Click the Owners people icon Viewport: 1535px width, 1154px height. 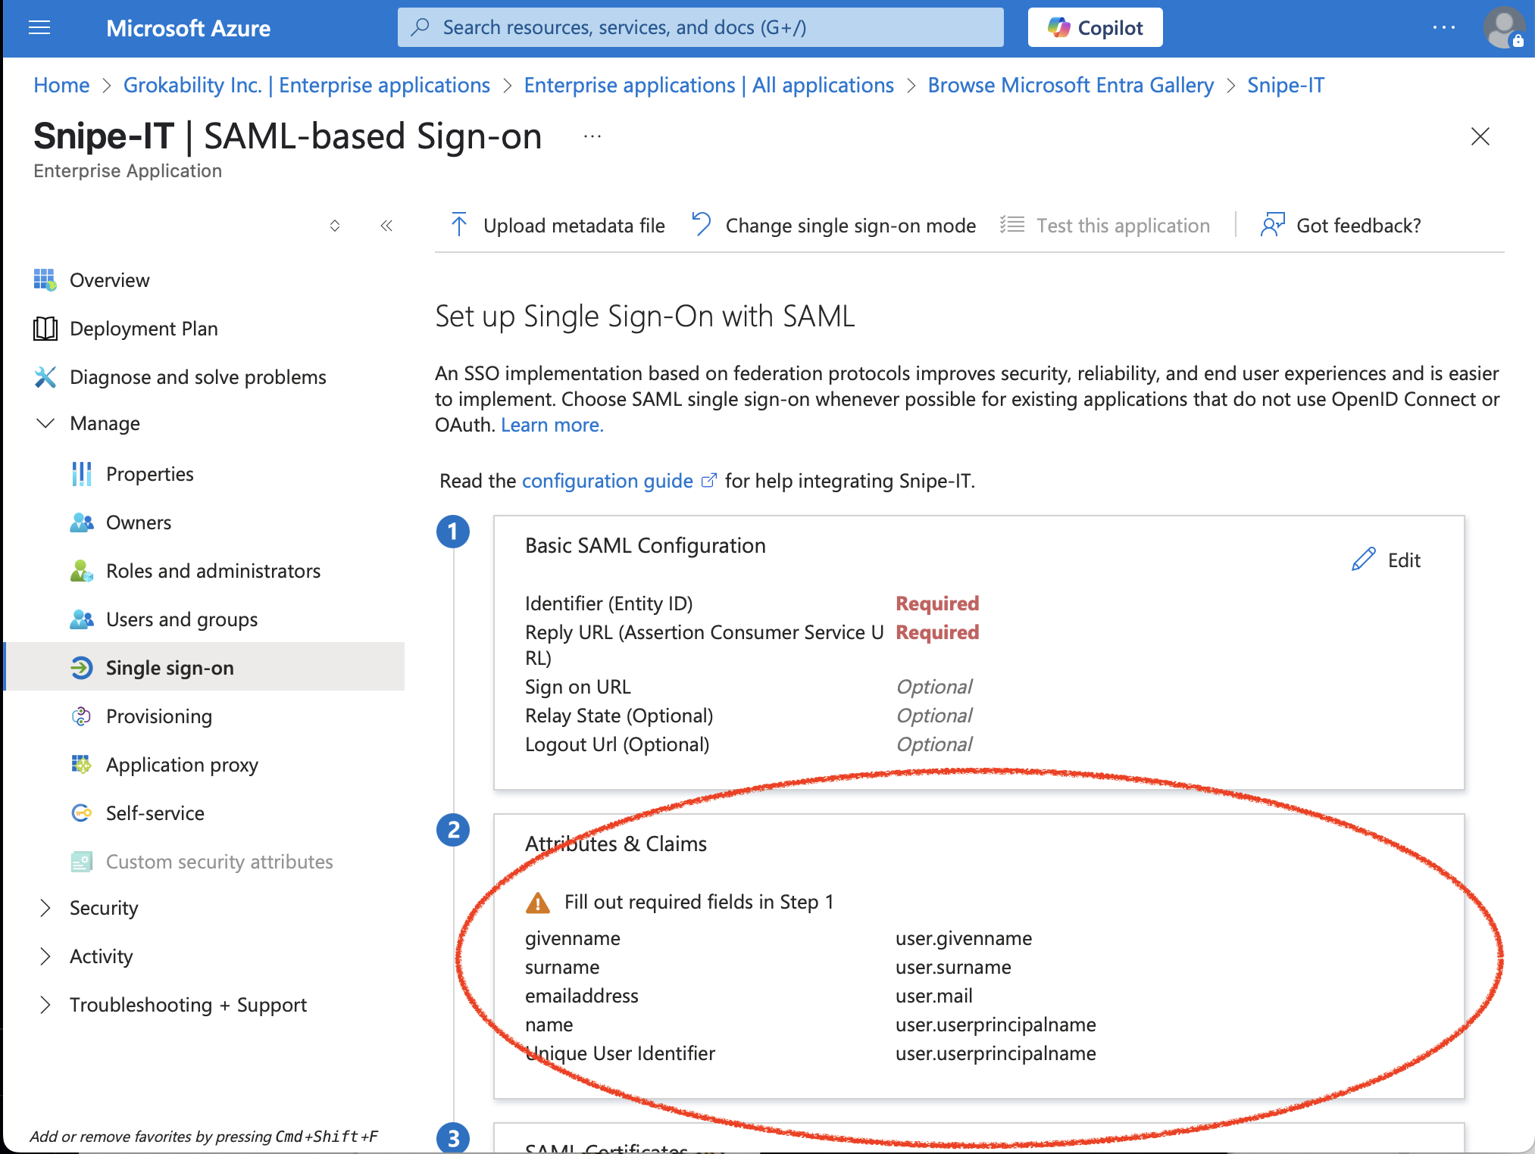click(x=82, y=522)
